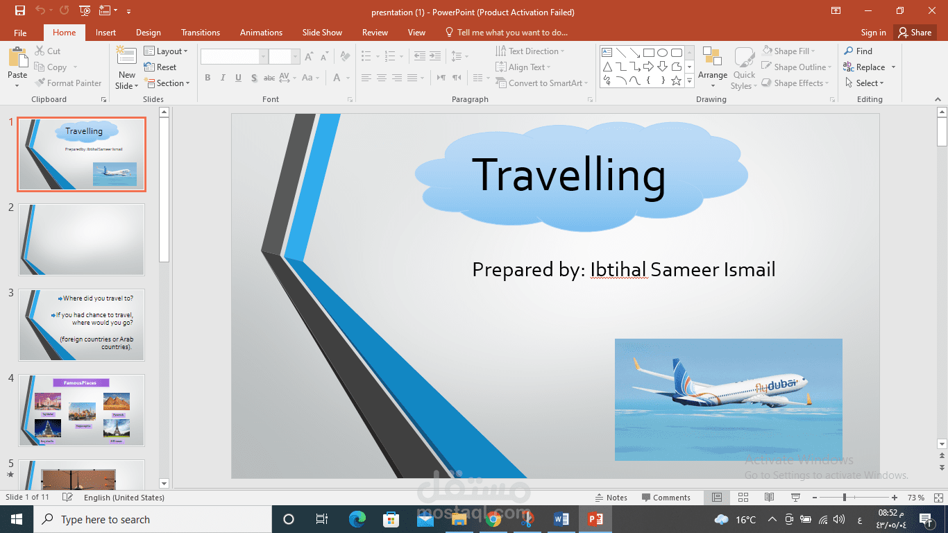
Task: Toggle Text Shadow formatting
Action: pyautogui.click(x=254, y=78)
